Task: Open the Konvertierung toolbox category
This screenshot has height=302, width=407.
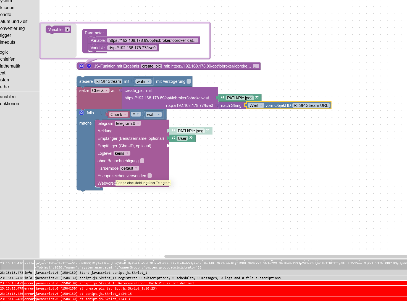Action: point(12,28)
